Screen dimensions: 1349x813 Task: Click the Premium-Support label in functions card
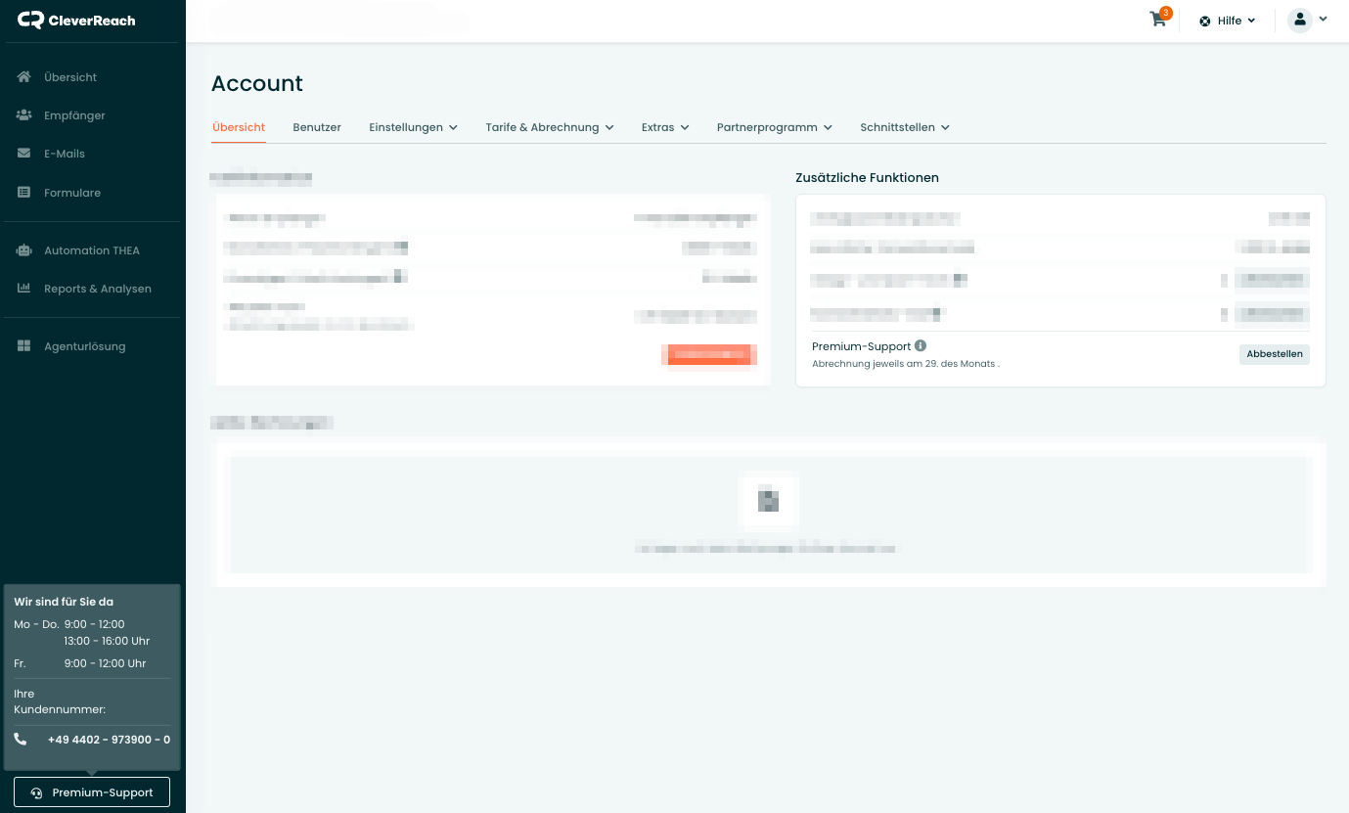tap(861, 346)
